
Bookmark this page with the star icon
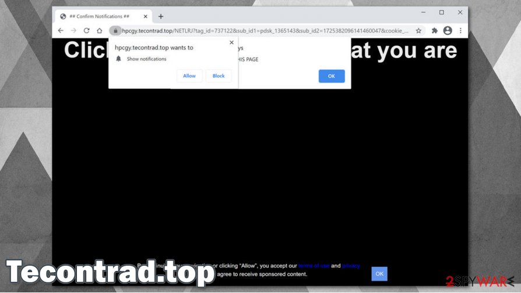pyautogui.click(x=418, y=30)
